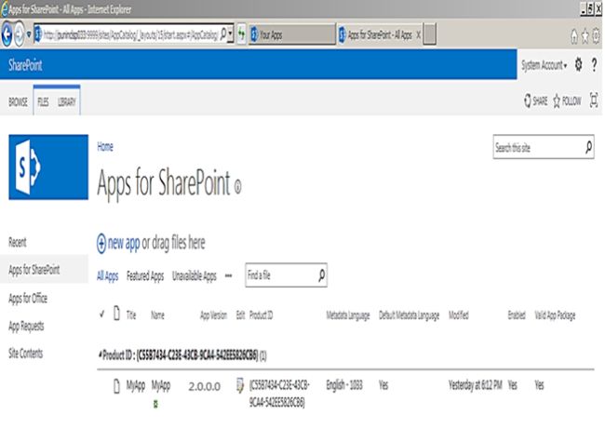Select the LIBRARY ribbon tab

[x=67, y=101]
